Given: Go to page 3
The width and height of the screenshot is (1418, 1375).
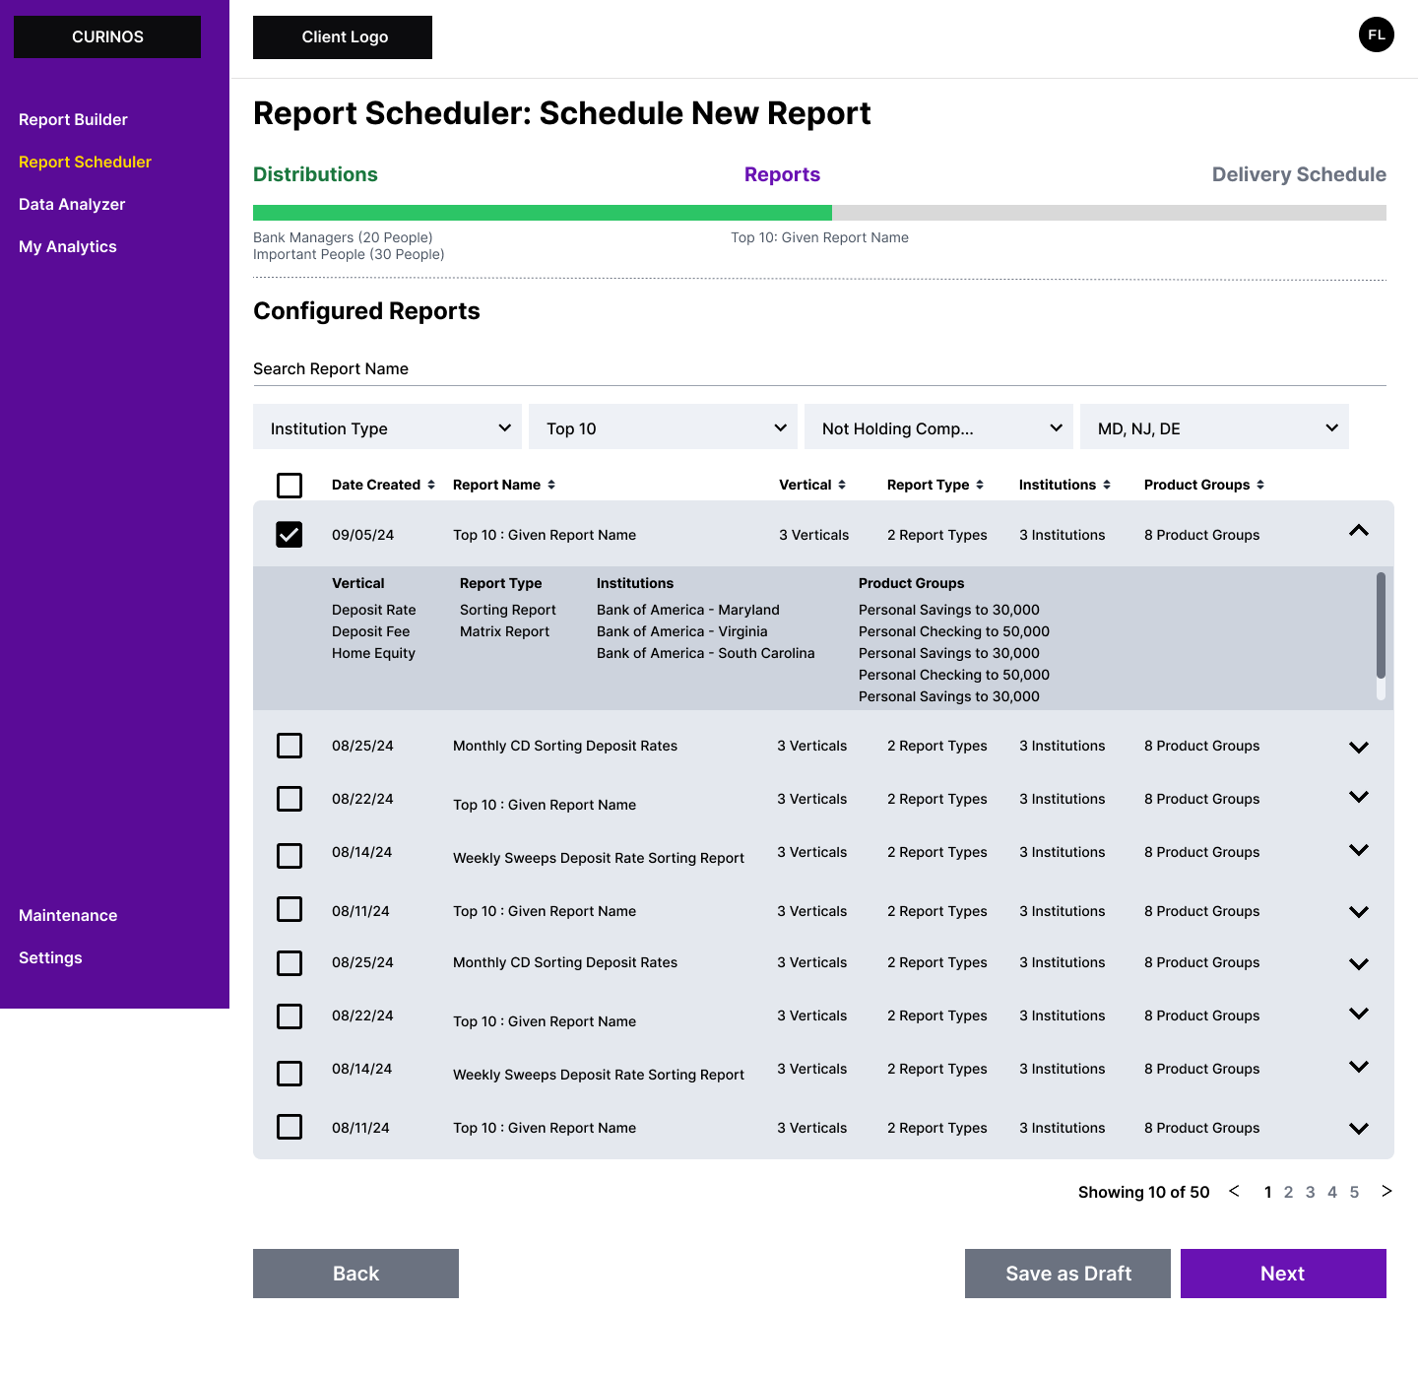Looking at the screenshot, I should tap(1310, 1192).
